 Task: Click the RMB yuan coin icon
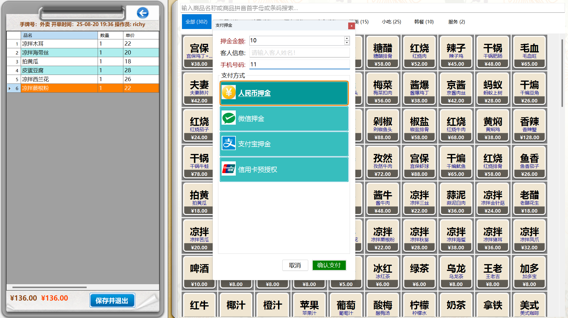228,93
